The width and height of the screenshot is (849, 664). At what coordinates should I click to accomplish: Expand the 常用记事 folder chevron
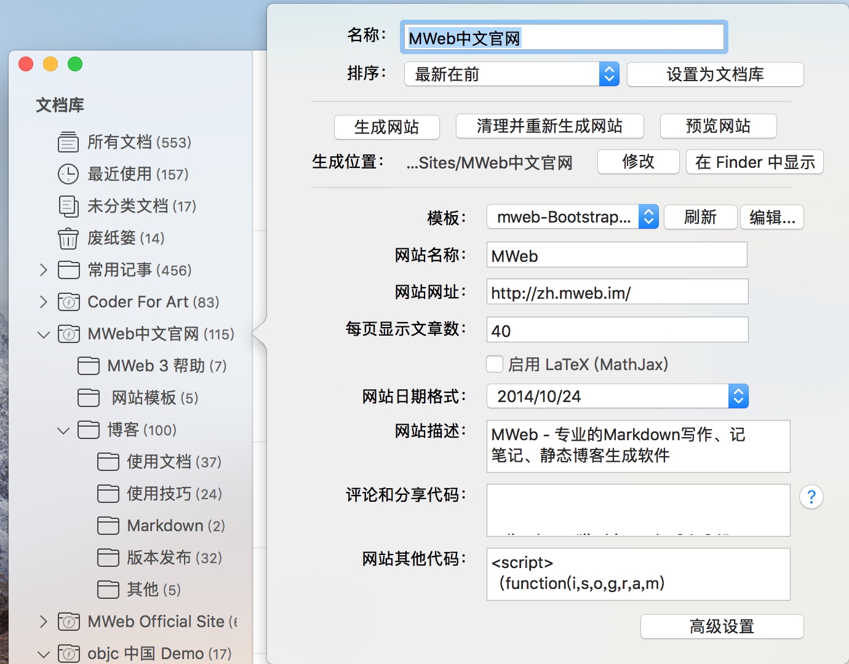43,270
